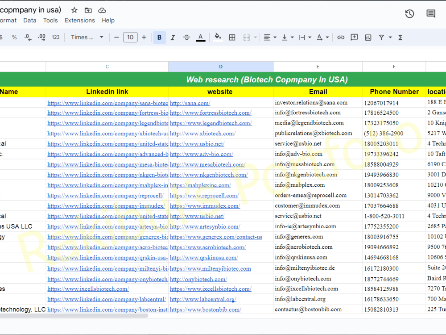This screenshot has width=446, height=335.
Task: Open the font family dropdown (Times)
Action: 87,38
